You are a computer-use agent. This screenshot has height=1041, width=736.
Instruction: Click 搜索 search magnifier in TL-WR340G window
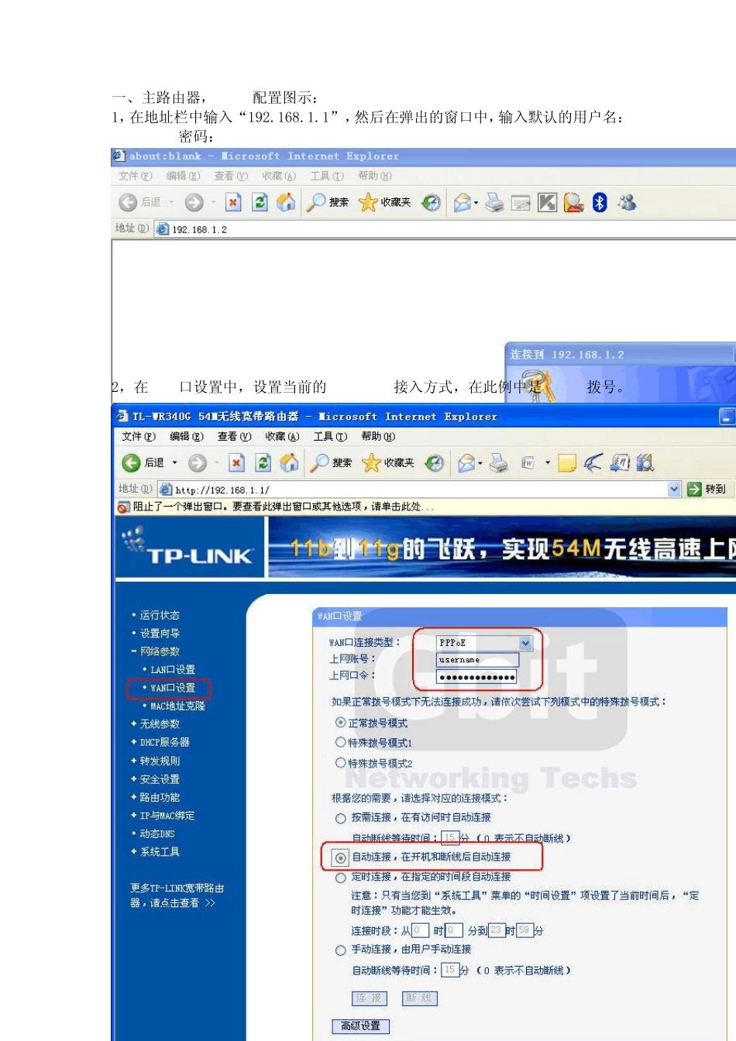[x=319, y=462]
